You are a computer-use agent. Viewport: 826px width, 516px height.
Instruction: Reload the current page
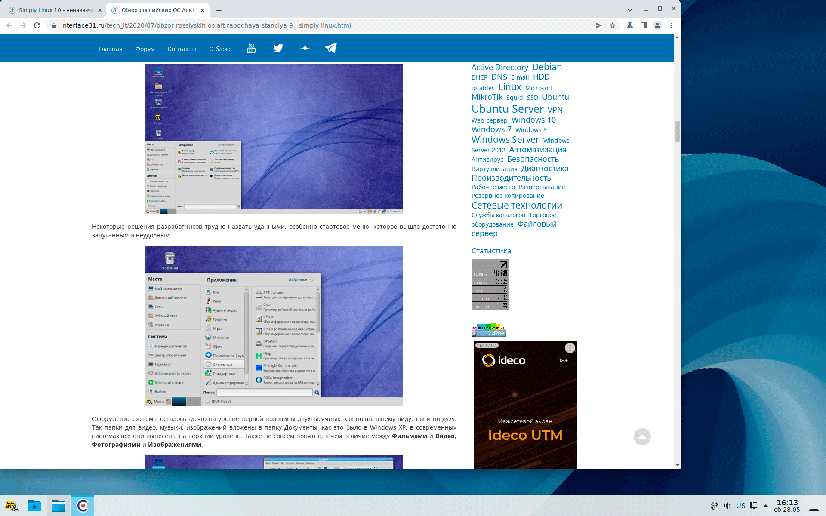(37, 25)
